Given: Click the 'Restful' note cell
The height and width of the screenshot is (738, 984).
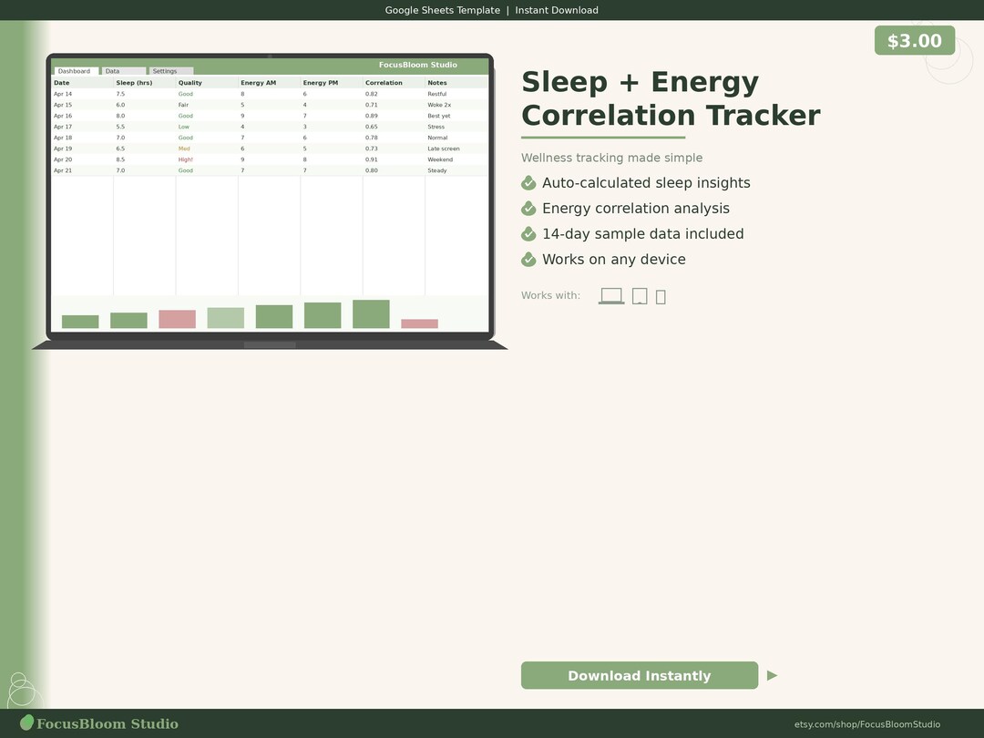Looking at the screenshot, I should click(436, 94).
